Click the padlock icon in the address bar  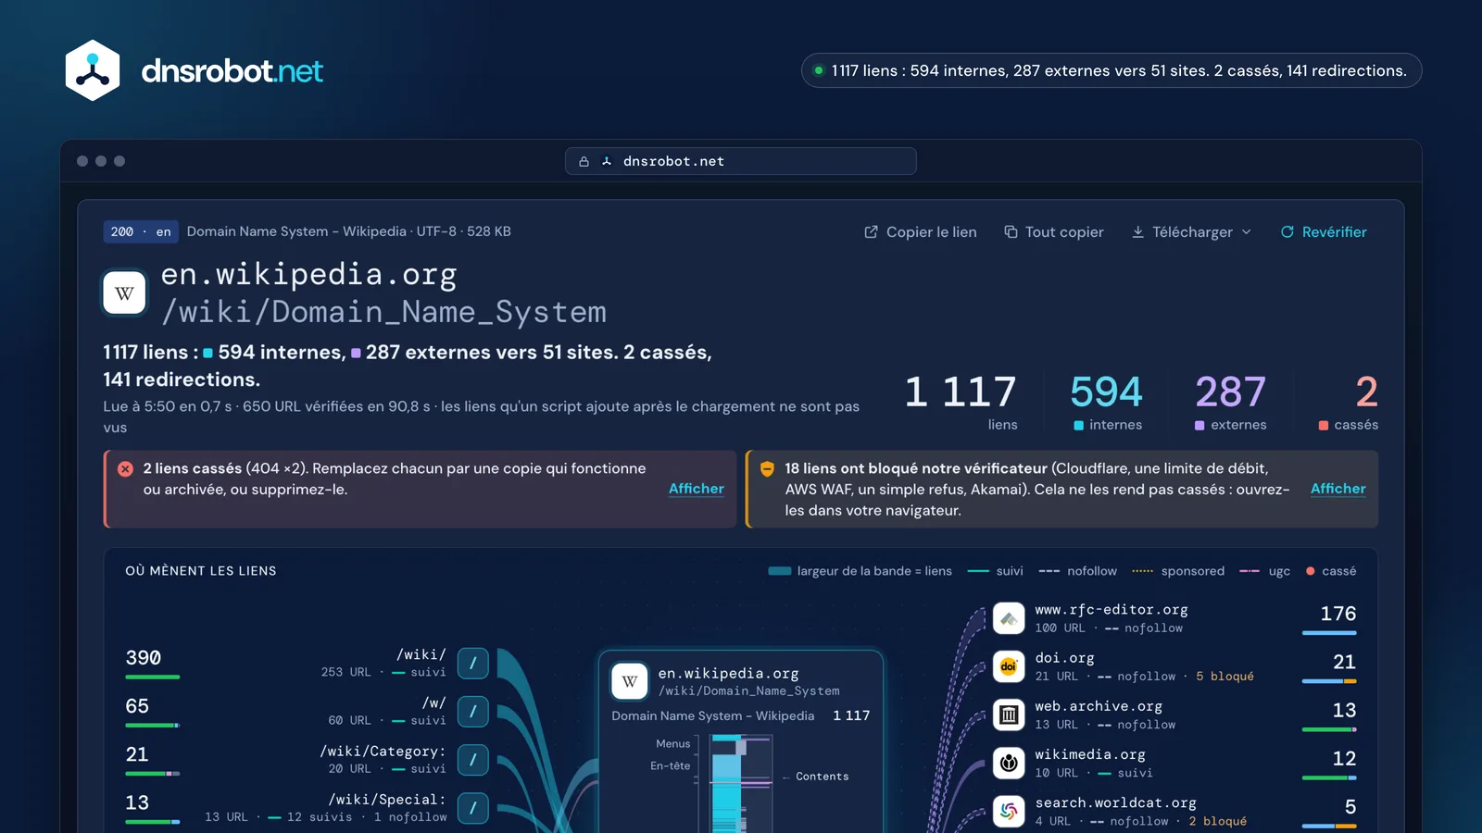click(584, 161)
